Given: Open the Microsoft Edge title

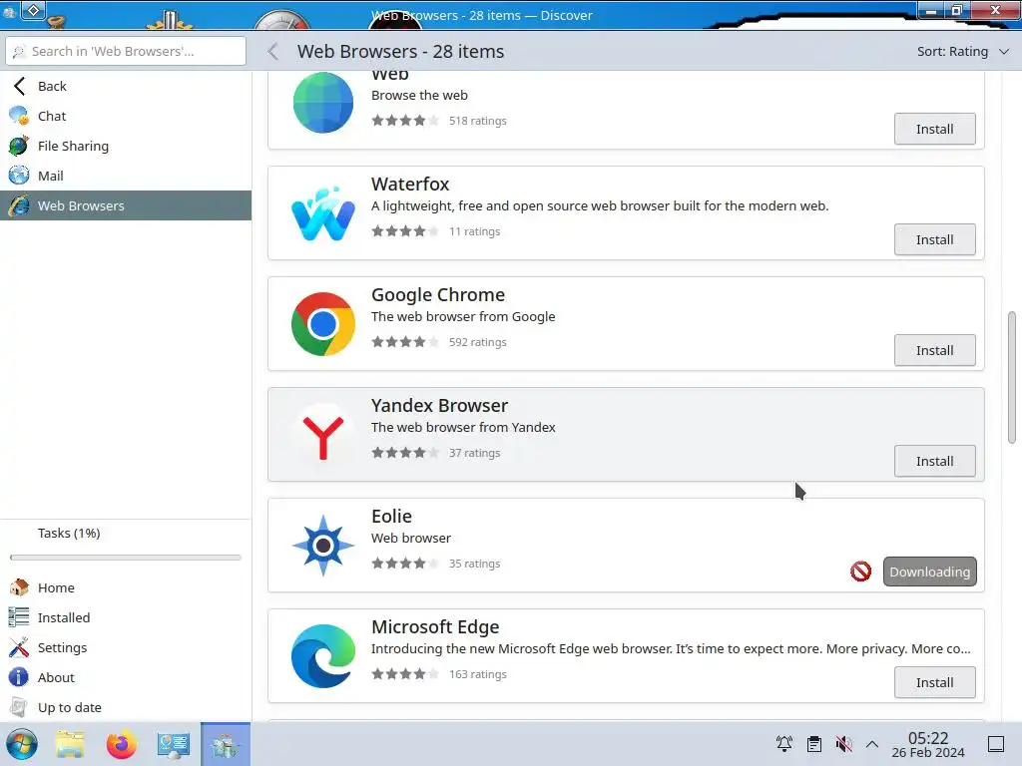Looking at the screenshot, I should tap(435, 626).
